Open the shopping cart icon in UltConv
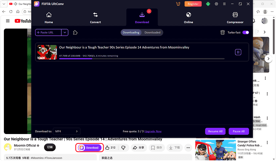The image size is (276, 162). (178, 4)
